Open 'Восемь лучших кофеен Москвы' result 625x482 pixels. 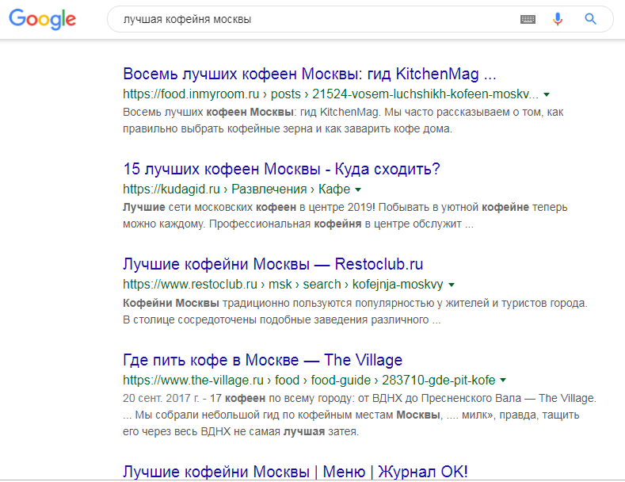point(309,74)
